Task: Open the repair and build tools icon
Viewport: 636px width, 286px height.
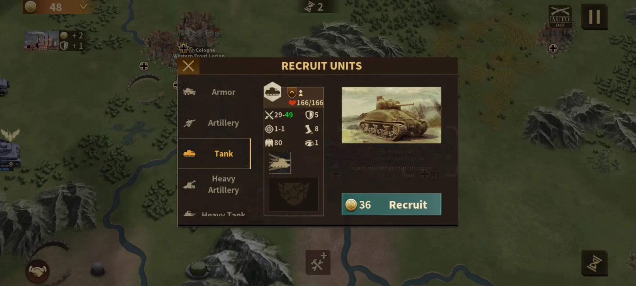Action: pos(318,262)
